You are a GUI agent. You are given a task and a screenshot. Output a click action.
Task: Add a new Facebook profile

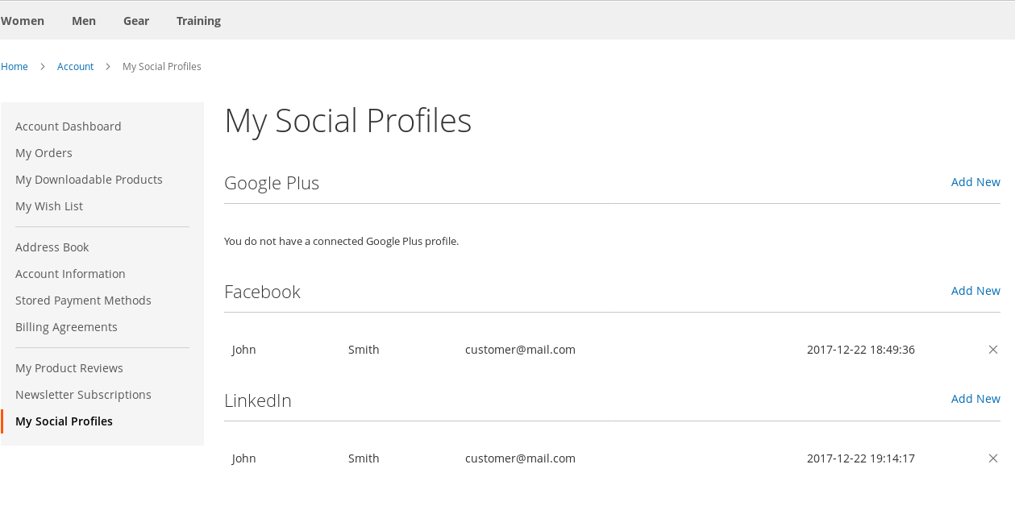tap(975, 291)
